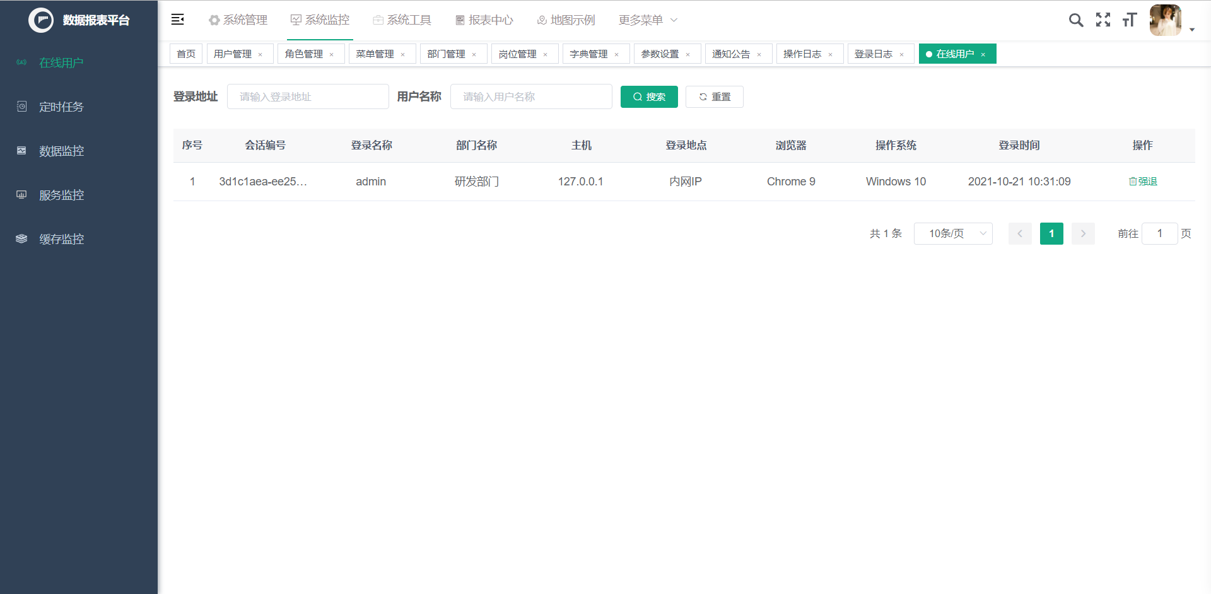The image size is (1211, 594).
Task: Open the 报表中心 menu
Action: coord(484,20)
